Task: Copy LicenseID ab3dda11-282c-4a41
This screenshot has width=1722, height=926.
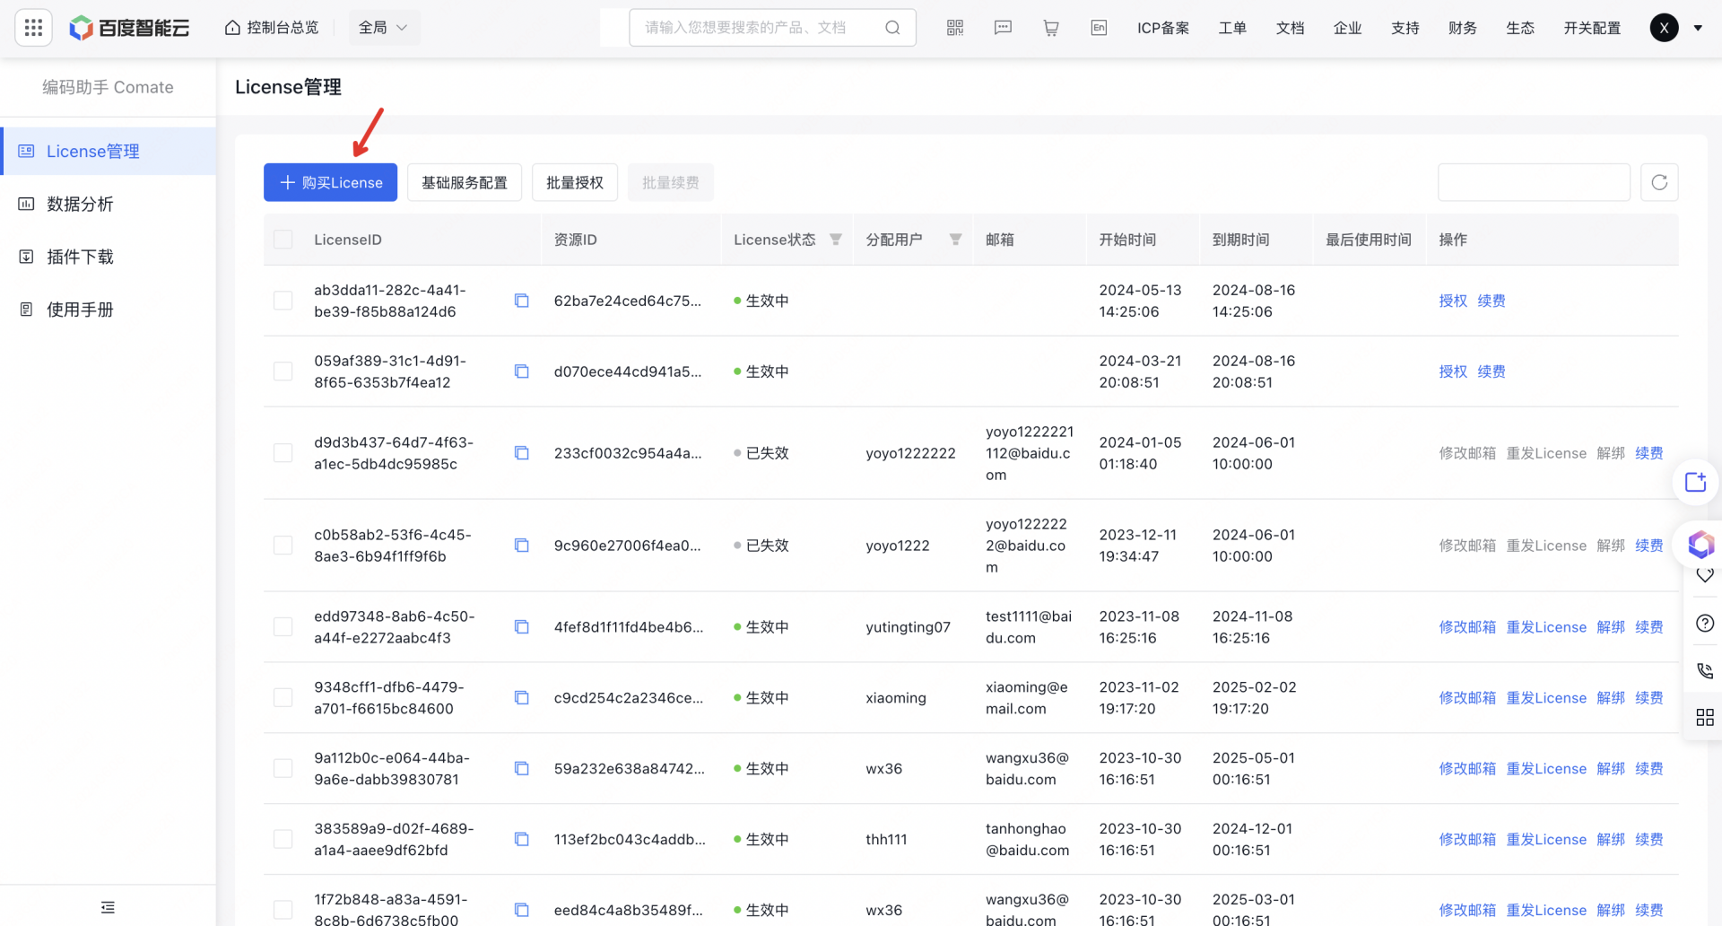Action: (x=521, y=301)
